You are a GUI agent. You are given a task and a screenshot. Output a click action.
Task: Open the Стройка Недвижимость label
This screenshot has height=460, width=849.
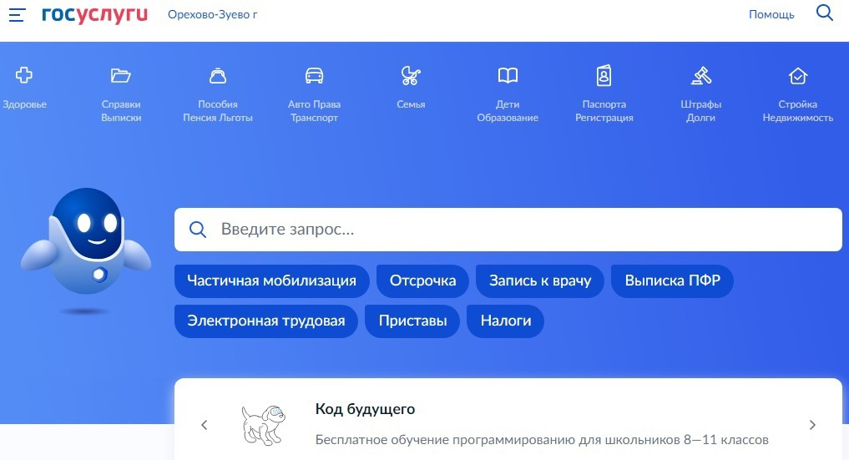point(797,111)
